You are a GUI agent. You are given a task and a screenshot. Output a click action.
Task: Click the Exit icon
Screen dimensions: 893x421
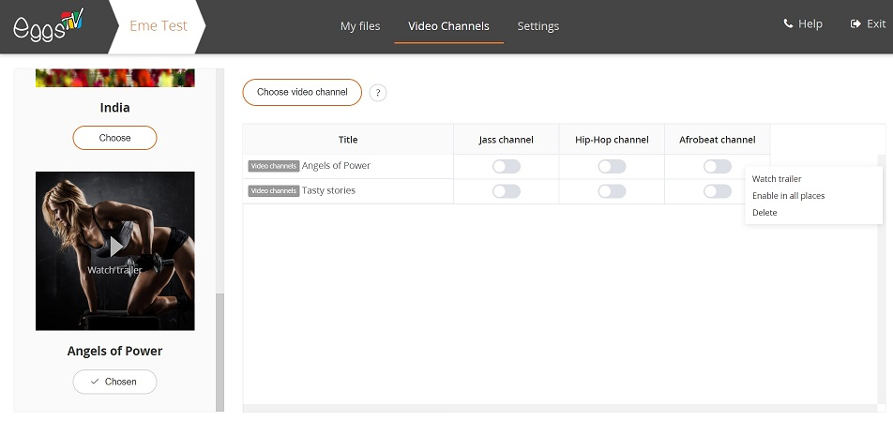(x=855, y=24)
